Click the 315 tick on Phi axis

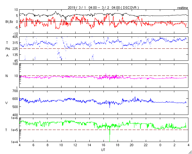click(x=15, y=43)
